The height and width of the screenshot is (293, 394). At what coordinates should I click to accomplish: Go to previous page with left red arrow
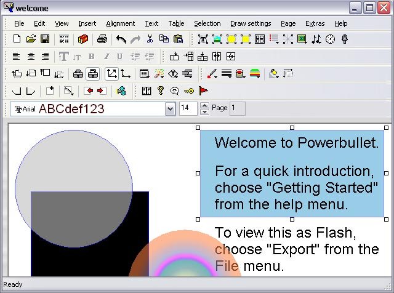88,90
